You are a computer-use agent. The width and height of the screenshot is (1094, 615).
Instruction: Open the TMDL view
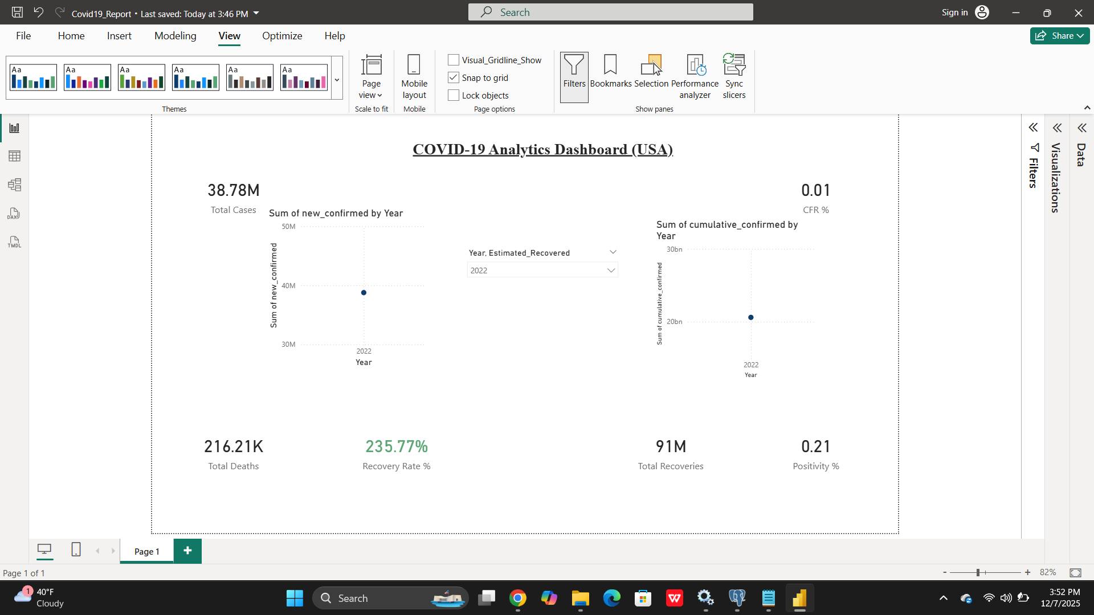[x=14, y=241]
